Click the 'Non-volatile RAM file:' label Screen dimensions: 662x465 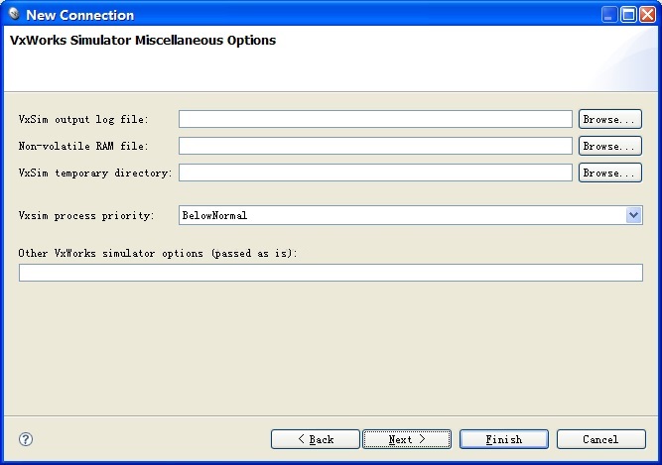click(x=83, y=147)
